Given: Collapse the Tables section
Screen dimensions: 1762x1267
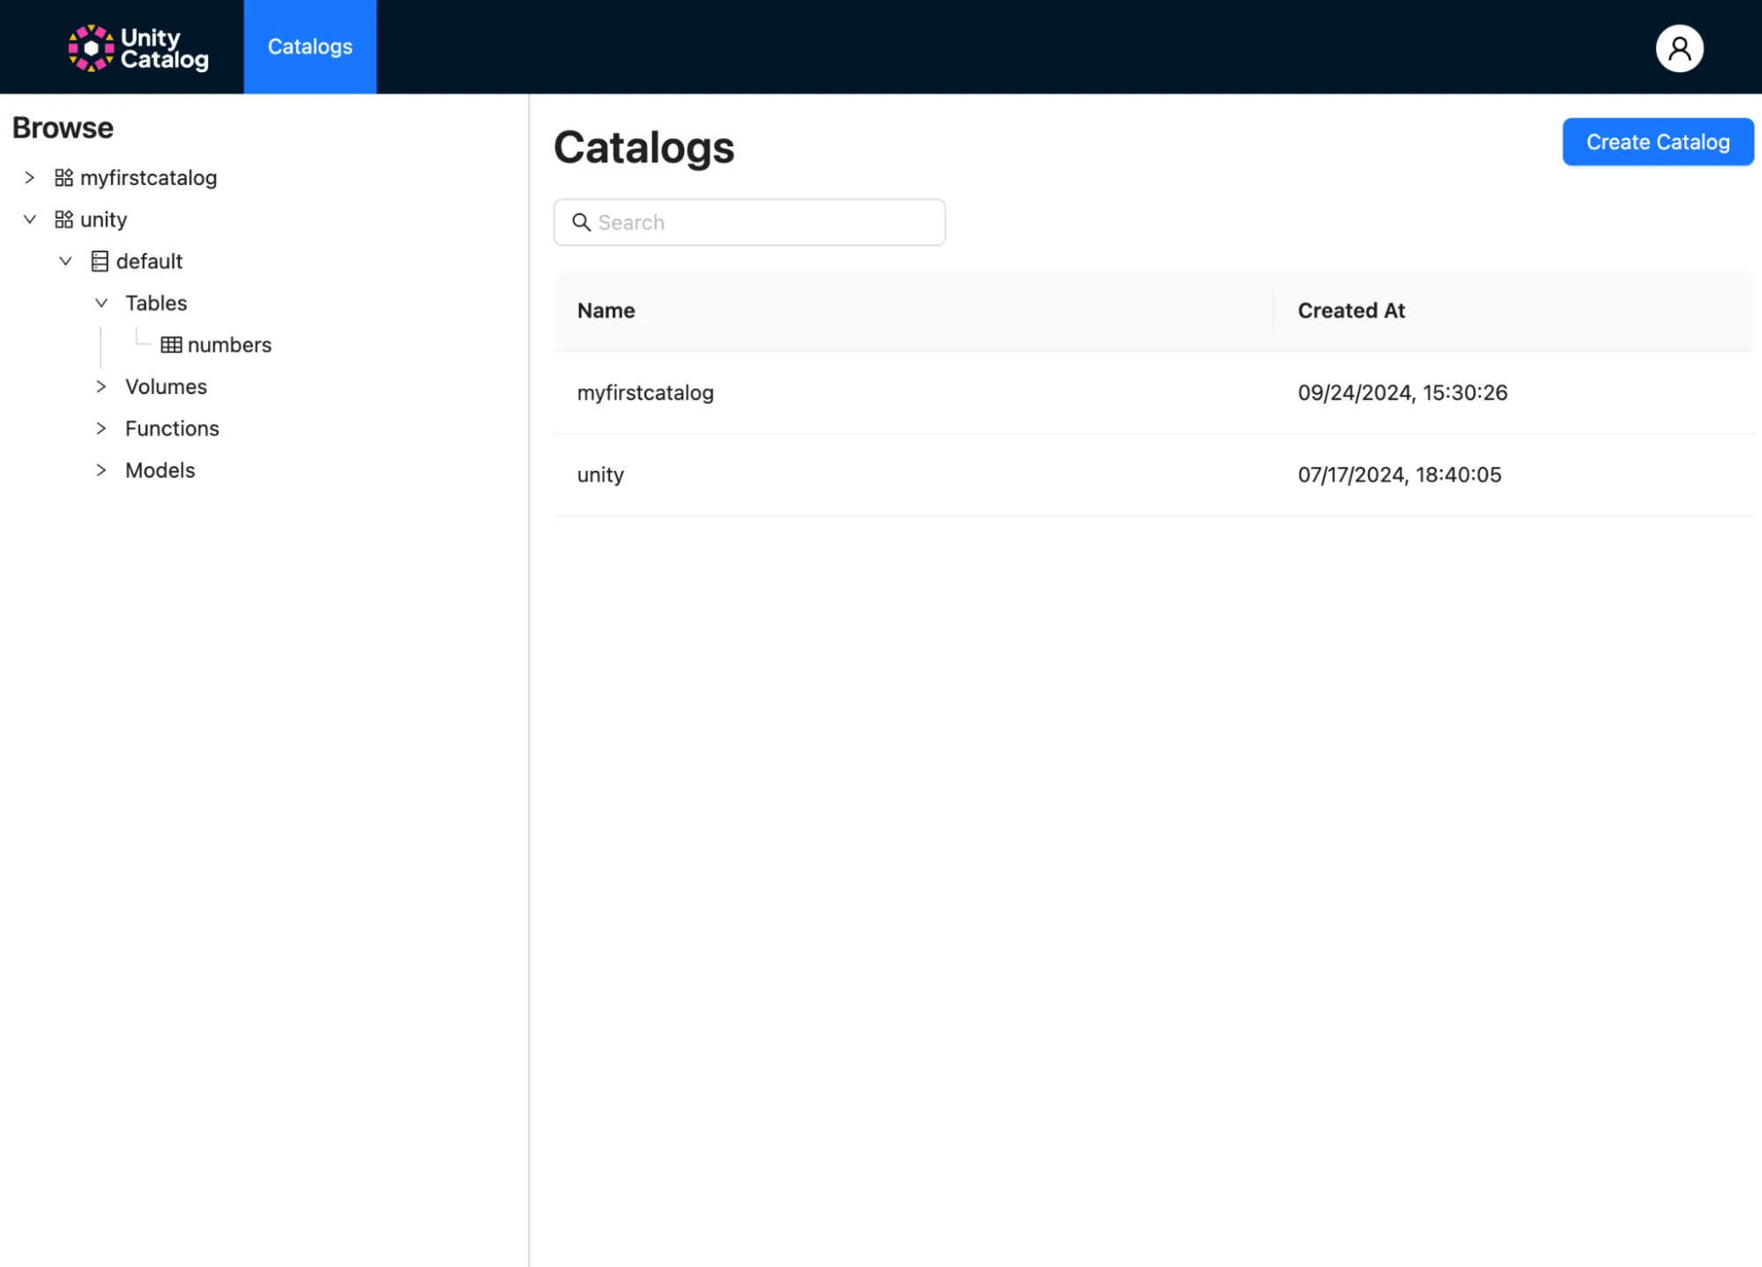Looking at the screenshot, I should tap(100, 302).
